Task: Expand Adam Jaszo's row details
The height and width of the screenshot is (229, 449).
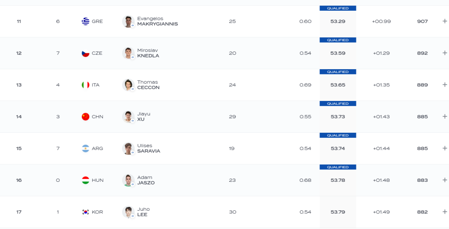Action: [445, 180]
